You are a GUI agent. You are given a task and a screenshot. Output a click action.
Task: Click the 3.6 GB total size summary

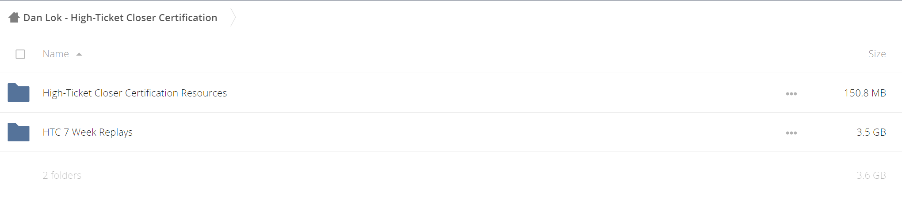point(871,175)
